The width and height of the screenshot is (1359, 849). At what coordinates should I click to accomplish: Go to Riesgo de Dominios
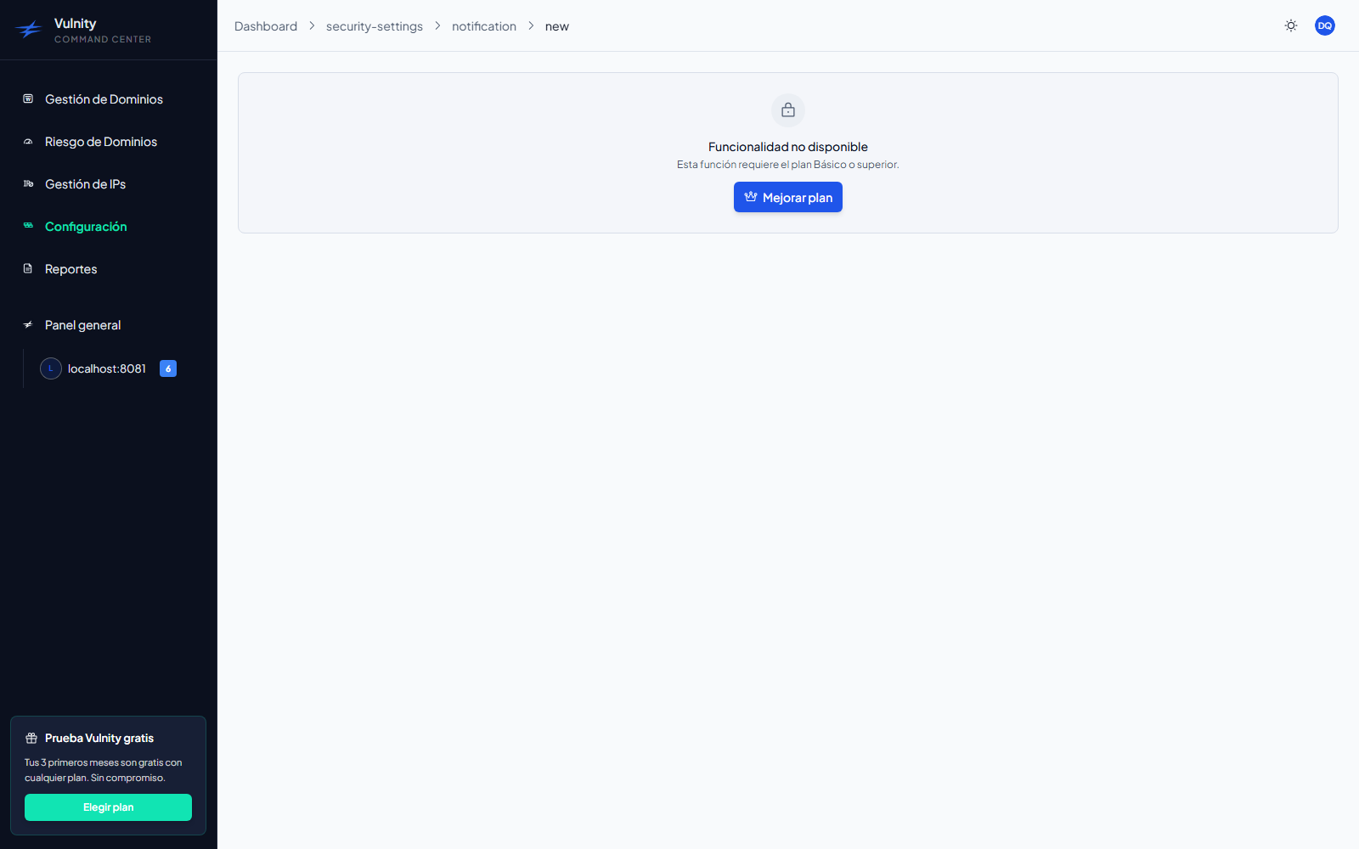100,142
